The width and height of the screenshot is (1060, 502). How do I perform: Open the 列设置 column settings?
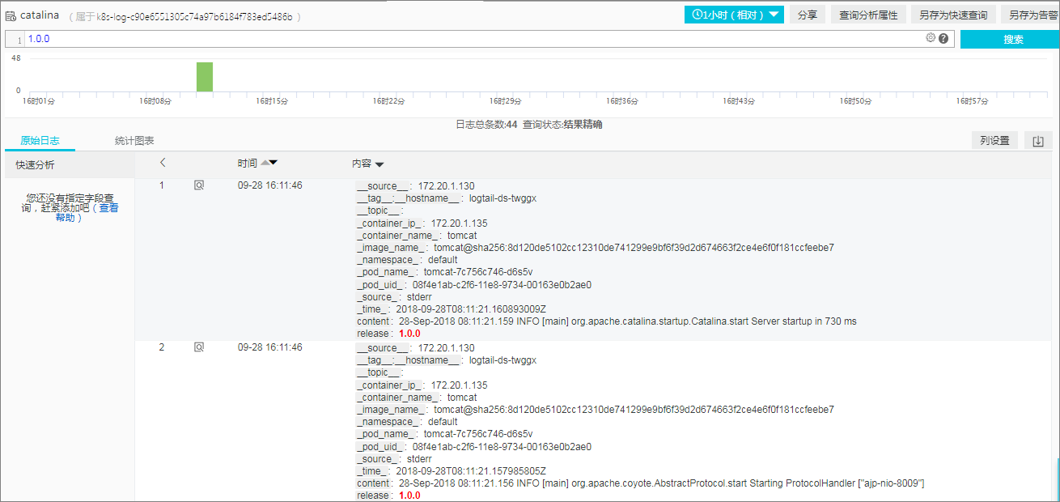pyautogui.click(x=994, y=141)
